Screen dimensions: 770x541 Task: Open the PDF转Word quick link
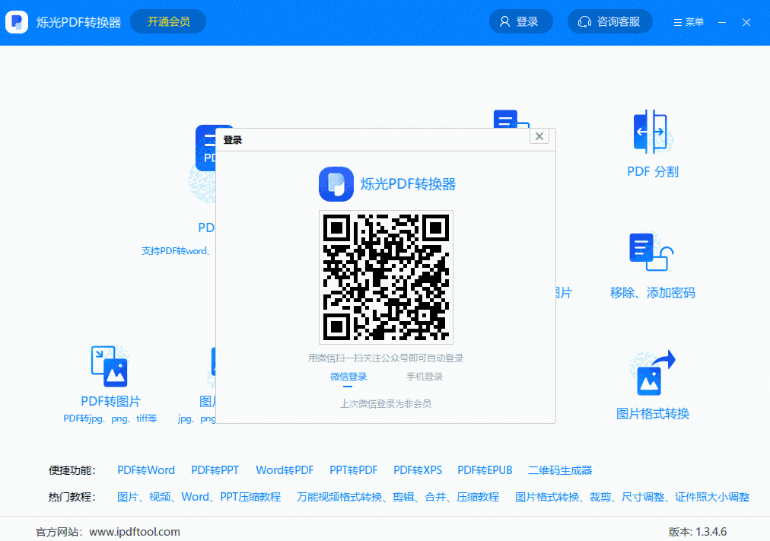(146, 470)
